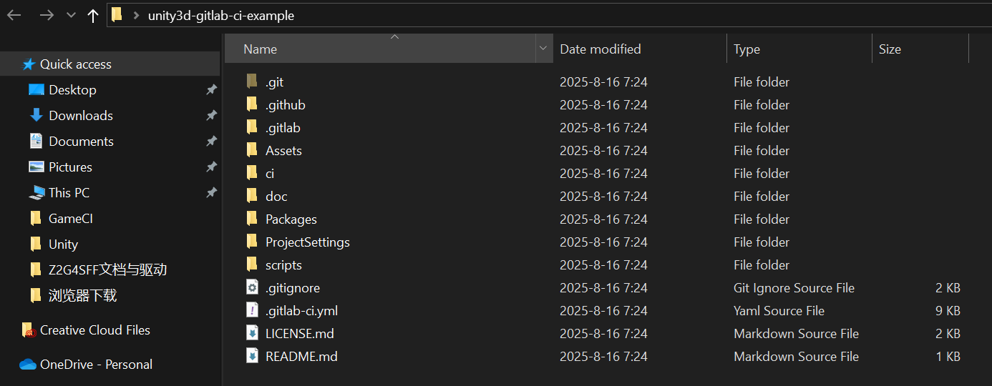Click the pin icon beside Pictures

pos(211,167)
